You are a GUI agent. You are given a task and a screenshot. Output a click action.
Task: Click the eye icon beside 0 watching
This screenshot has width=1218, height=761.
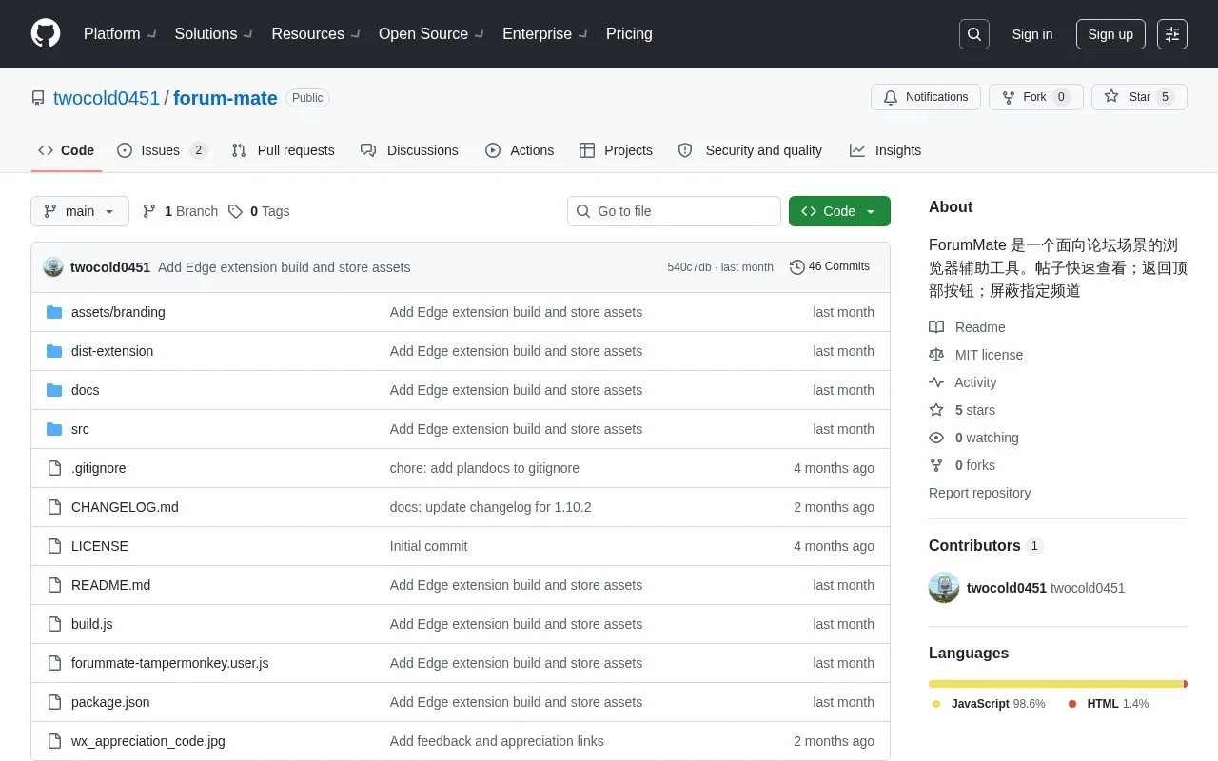(x=936, y=438)
